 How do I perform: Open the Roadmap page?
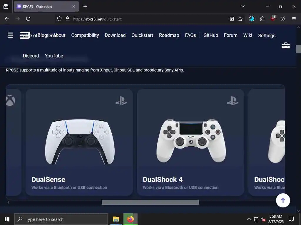pos(169,35)
